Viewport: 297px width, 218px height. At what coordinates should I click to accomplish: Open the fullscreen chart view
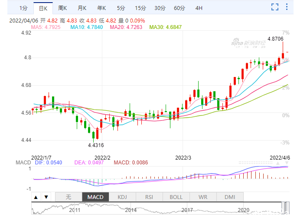tap(274, 7)
